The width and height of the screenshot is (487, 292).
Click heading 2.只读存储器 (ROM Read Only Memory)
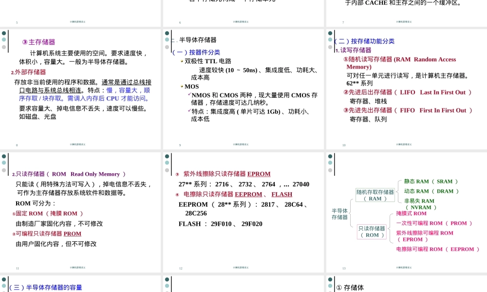point(69,174)
